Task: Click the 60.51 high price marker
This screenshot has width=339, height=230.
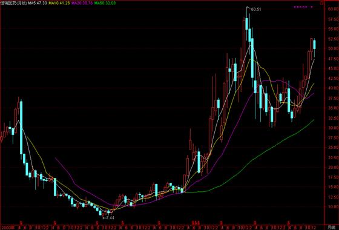Action: coord(256,10)
